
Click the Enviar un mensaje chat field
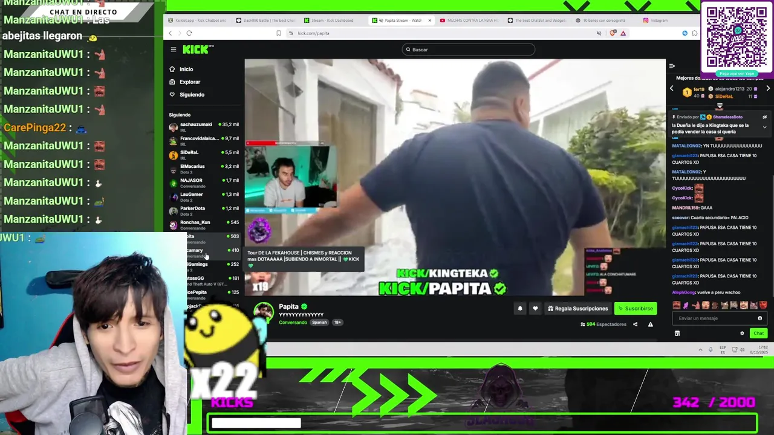point(718,318)
